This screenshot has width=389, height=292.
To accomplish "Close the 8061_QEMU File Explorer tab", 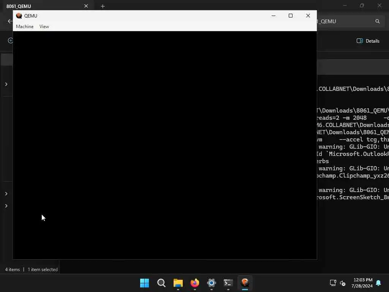I will 86,6.
